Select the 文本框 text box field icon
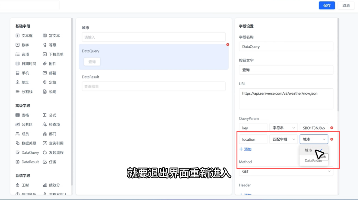Image resolution: width=358 pixels, height=200 pixels. click(17, 36)
